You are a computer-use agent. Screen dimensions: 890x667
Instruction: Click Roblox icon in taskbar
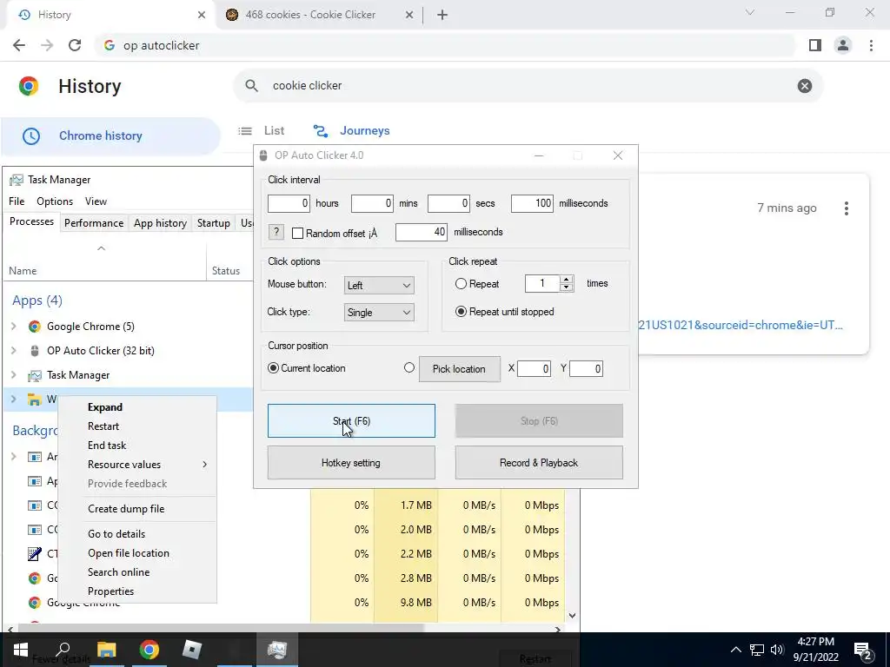[x=192, y=650]
